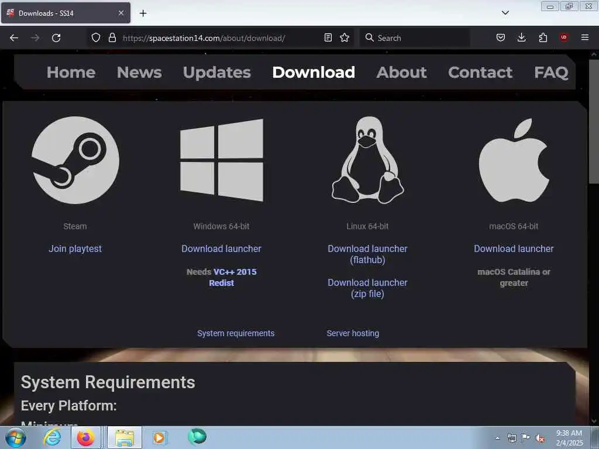Open the taskbar clock showing 9:38 AM
The image size is (599, 449).
point(569,437)
